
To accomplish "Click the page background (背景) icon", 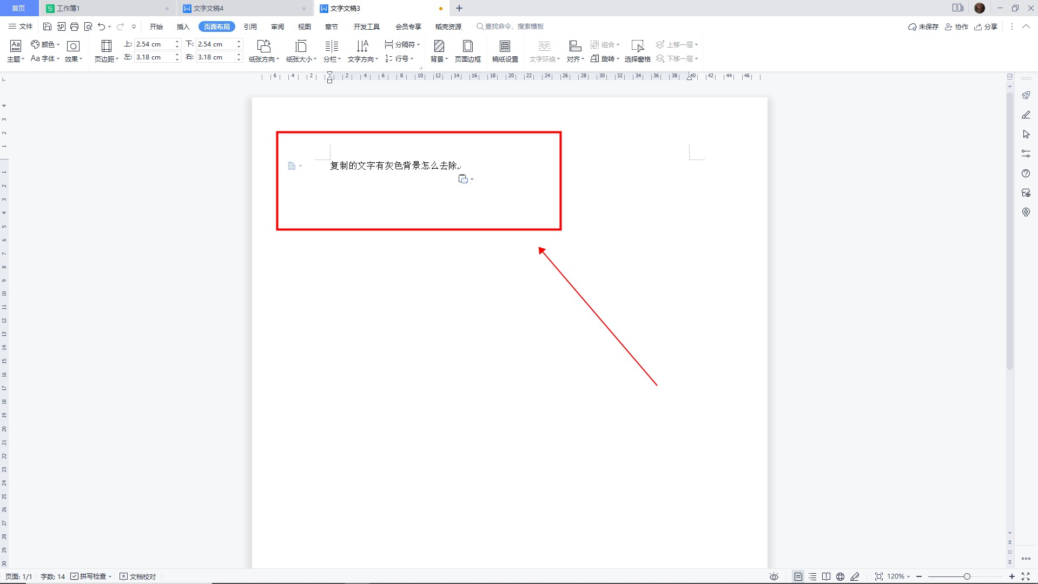I will coord(439,47).
